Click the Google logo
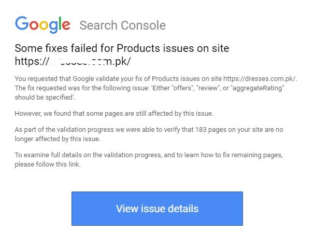 point(42,24)
